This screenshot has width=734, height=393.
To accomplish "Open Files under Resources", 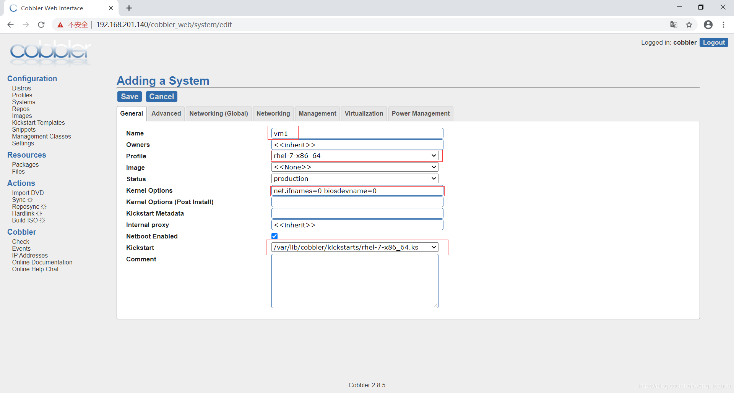I will pyautogui.click(x=18, y=172).
